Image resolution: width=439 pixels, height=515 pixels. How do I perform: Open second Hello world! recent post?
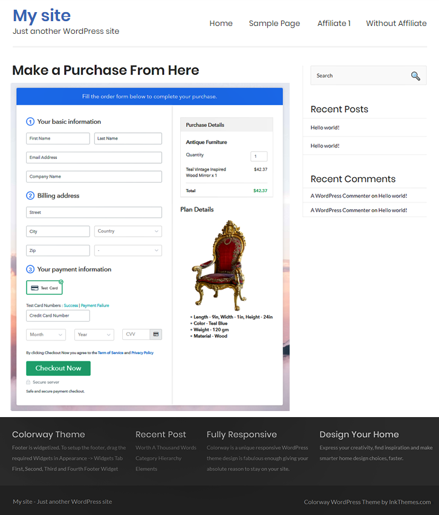tap(325, 146)
